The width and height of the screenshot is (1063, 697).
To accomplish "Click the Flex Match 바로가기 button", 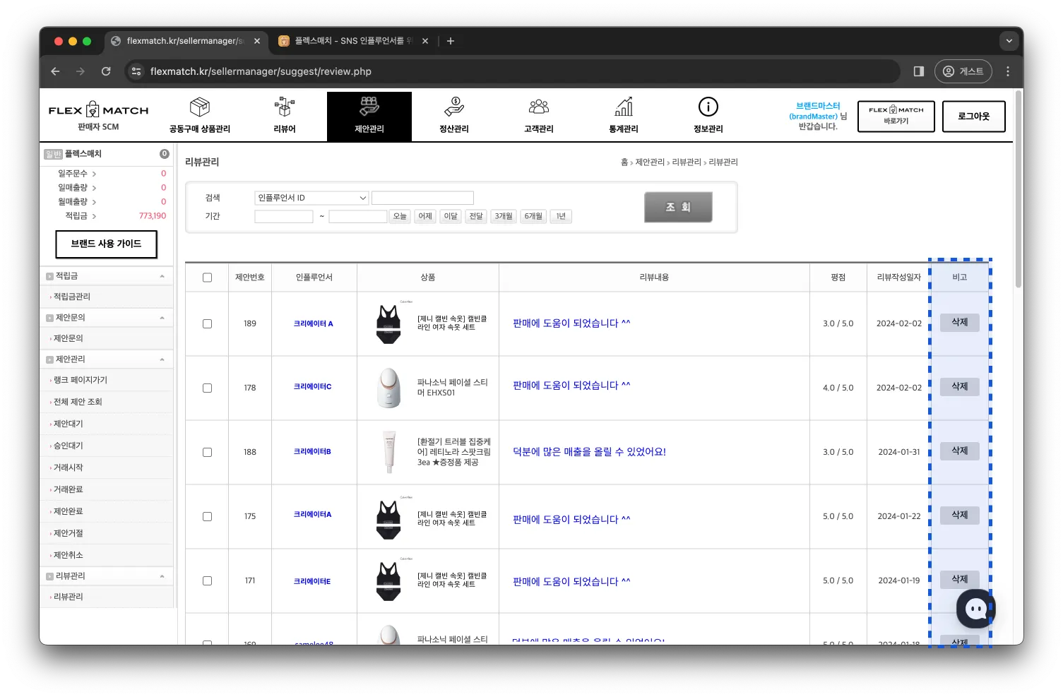I will click(896, 117).
